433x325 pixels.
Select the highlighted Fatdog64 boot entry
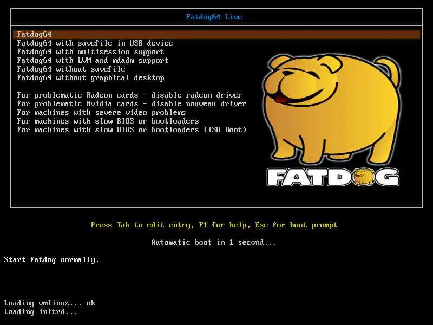[216, 35]
